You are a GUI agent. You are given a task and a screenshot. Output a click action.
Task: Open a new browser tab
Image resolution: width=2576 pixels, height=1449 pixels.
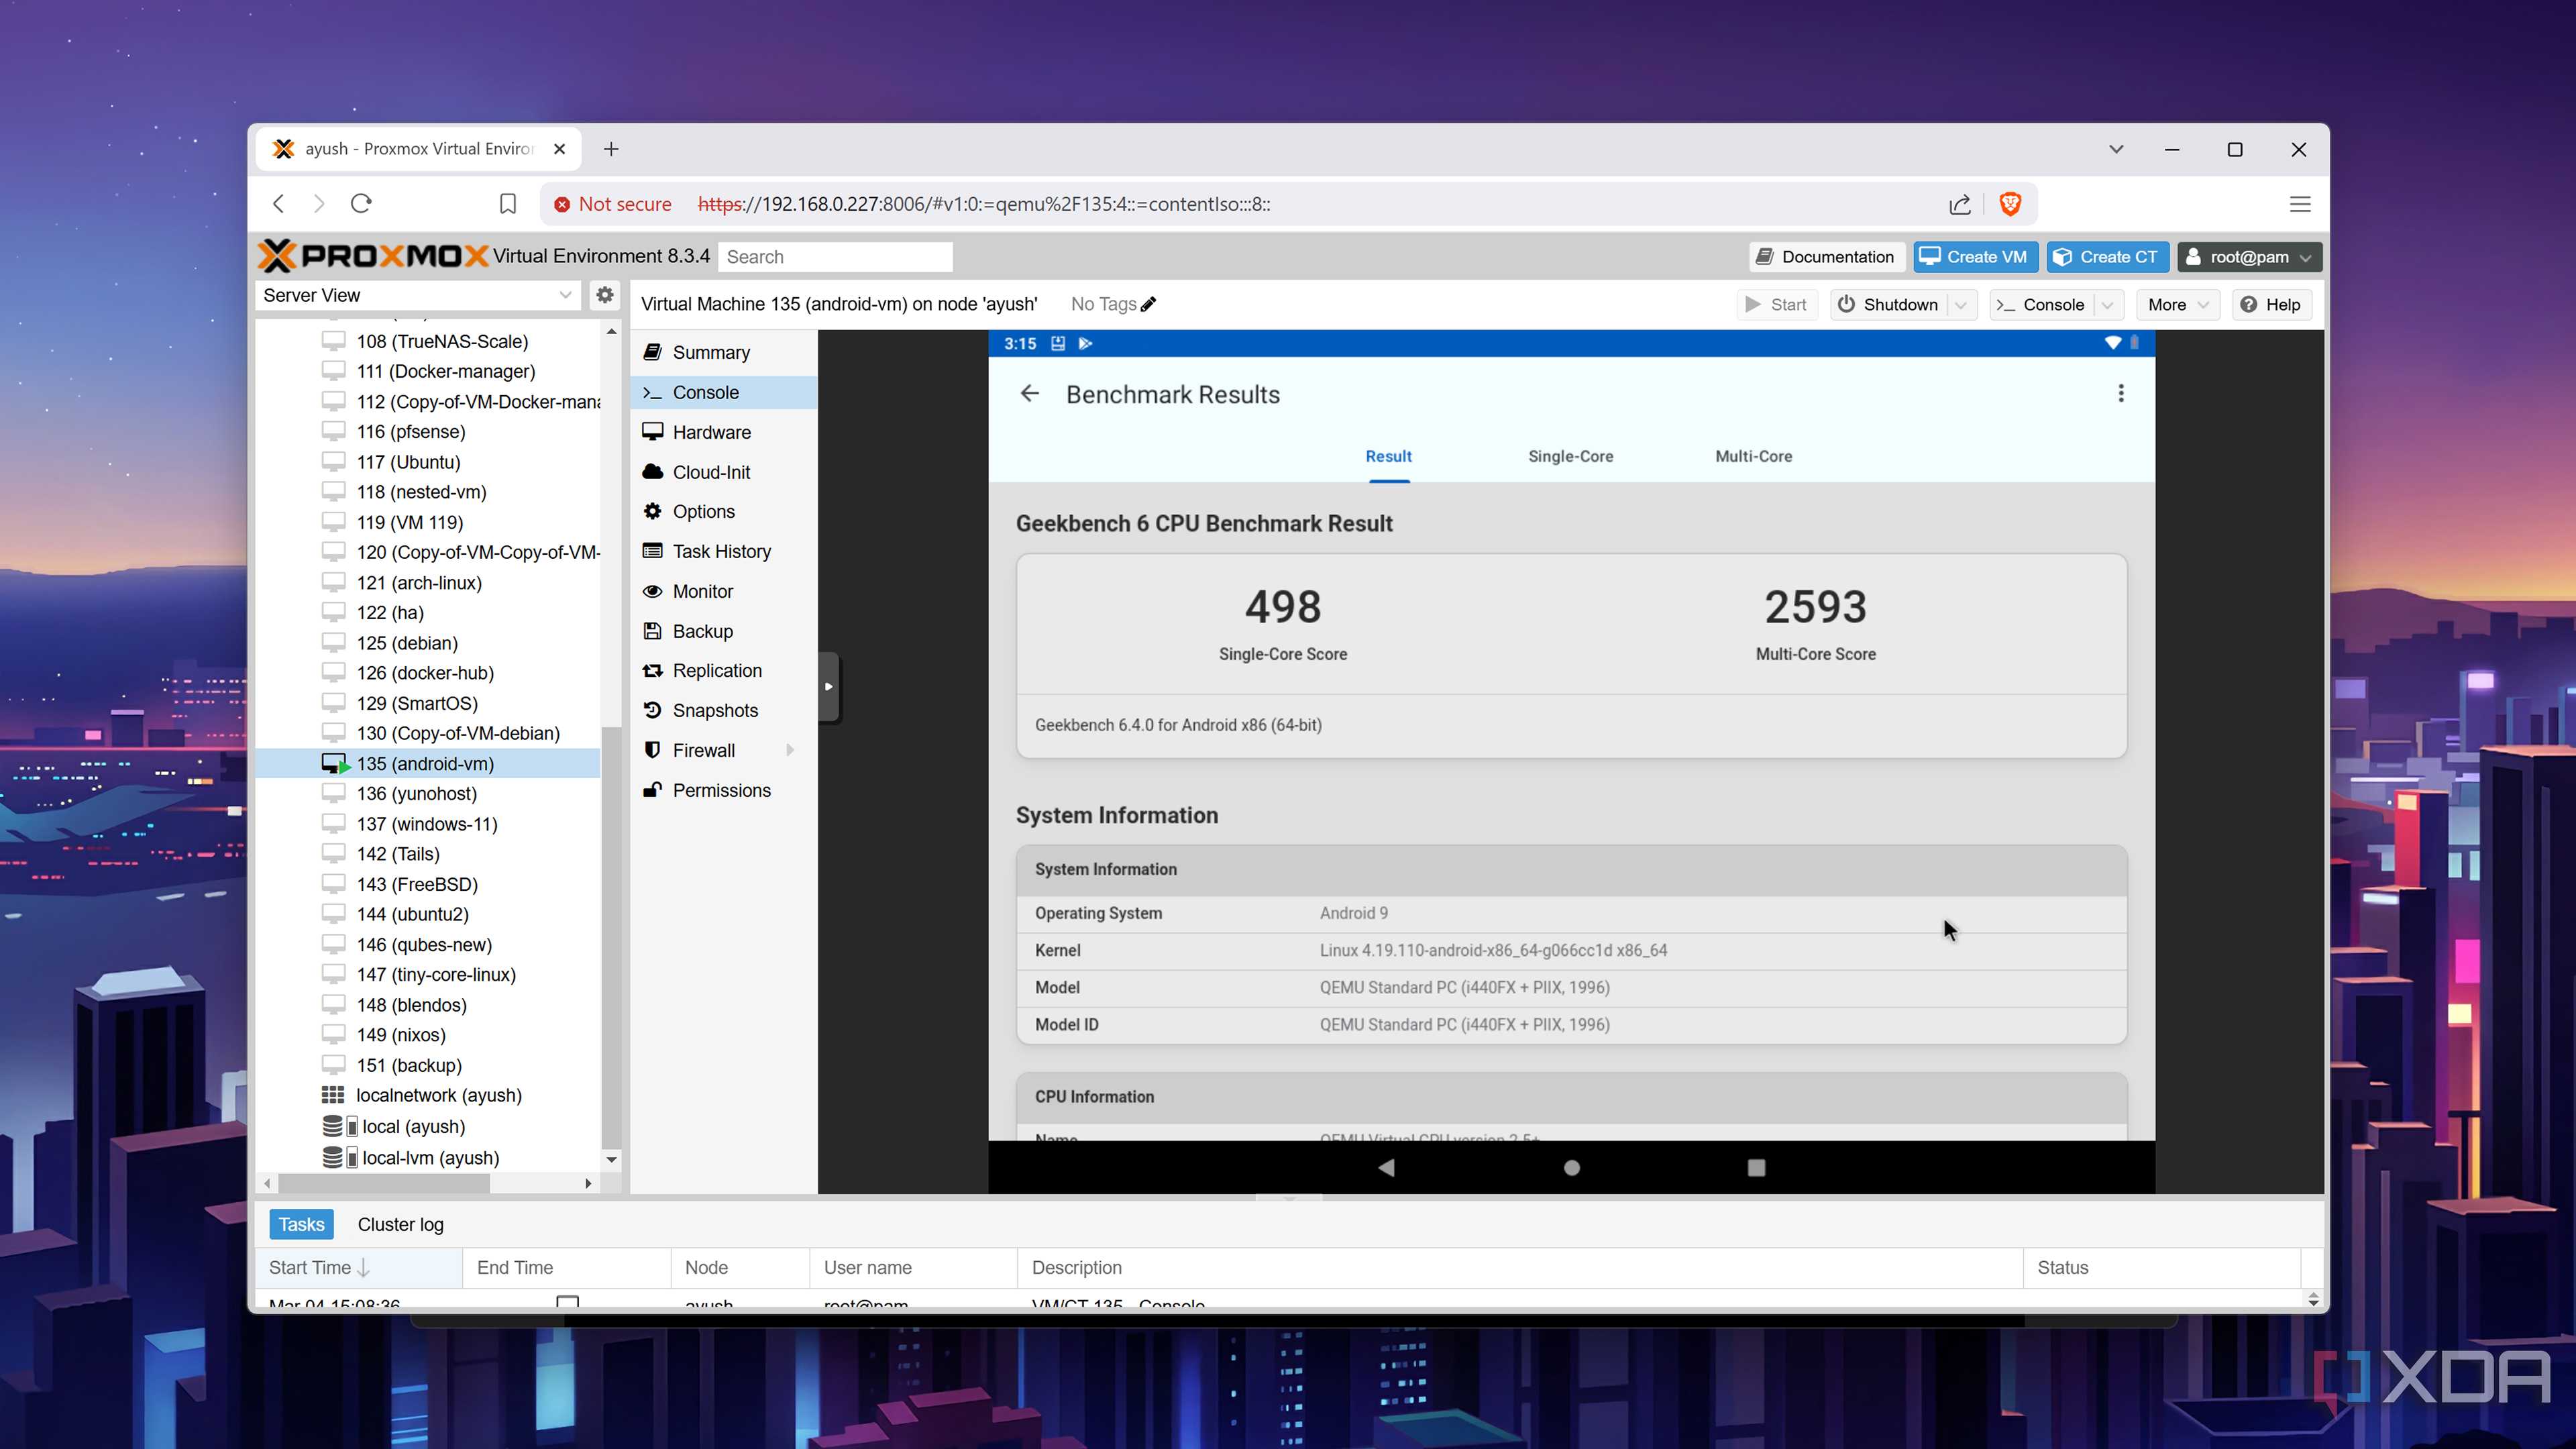click(x=611, y=149)
